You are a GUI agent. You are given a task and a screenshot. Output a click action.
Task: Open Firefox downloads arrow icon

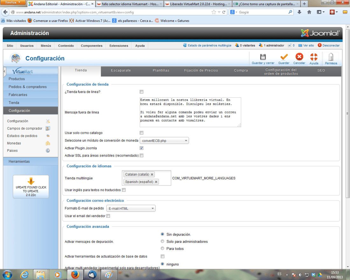[x=299, y=12]
